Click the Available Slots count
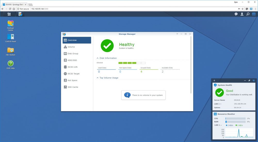This screenshot has height=142, width=258. 163,72
